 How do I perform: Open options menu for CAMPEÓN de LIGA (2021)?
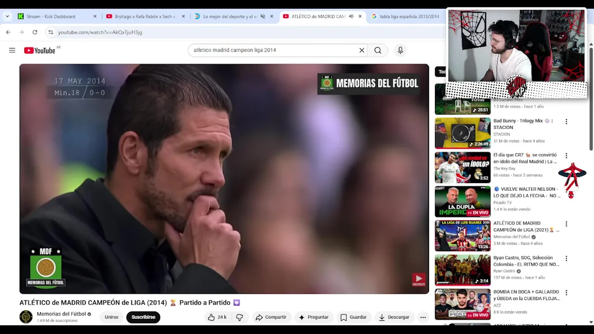(566, 224)
